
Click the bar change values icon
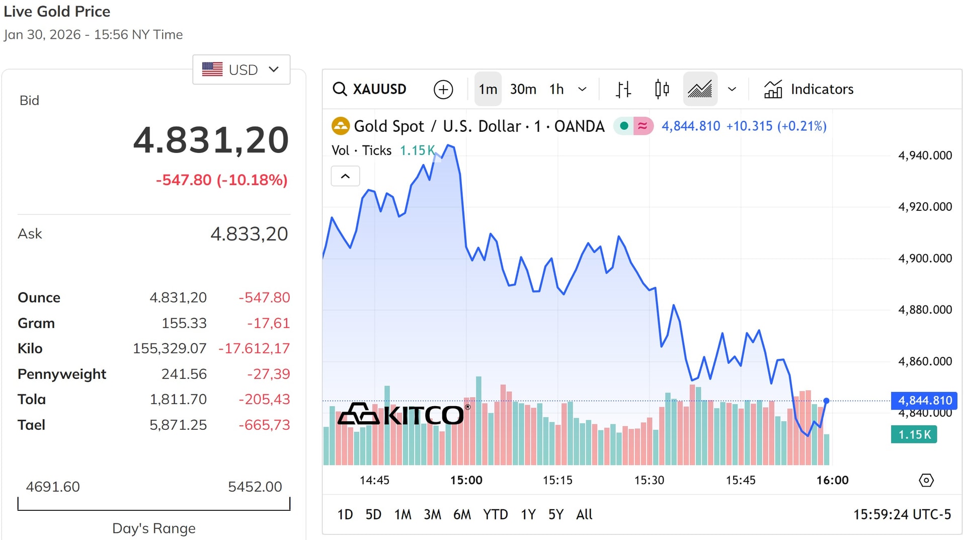(x=623, y=89)
